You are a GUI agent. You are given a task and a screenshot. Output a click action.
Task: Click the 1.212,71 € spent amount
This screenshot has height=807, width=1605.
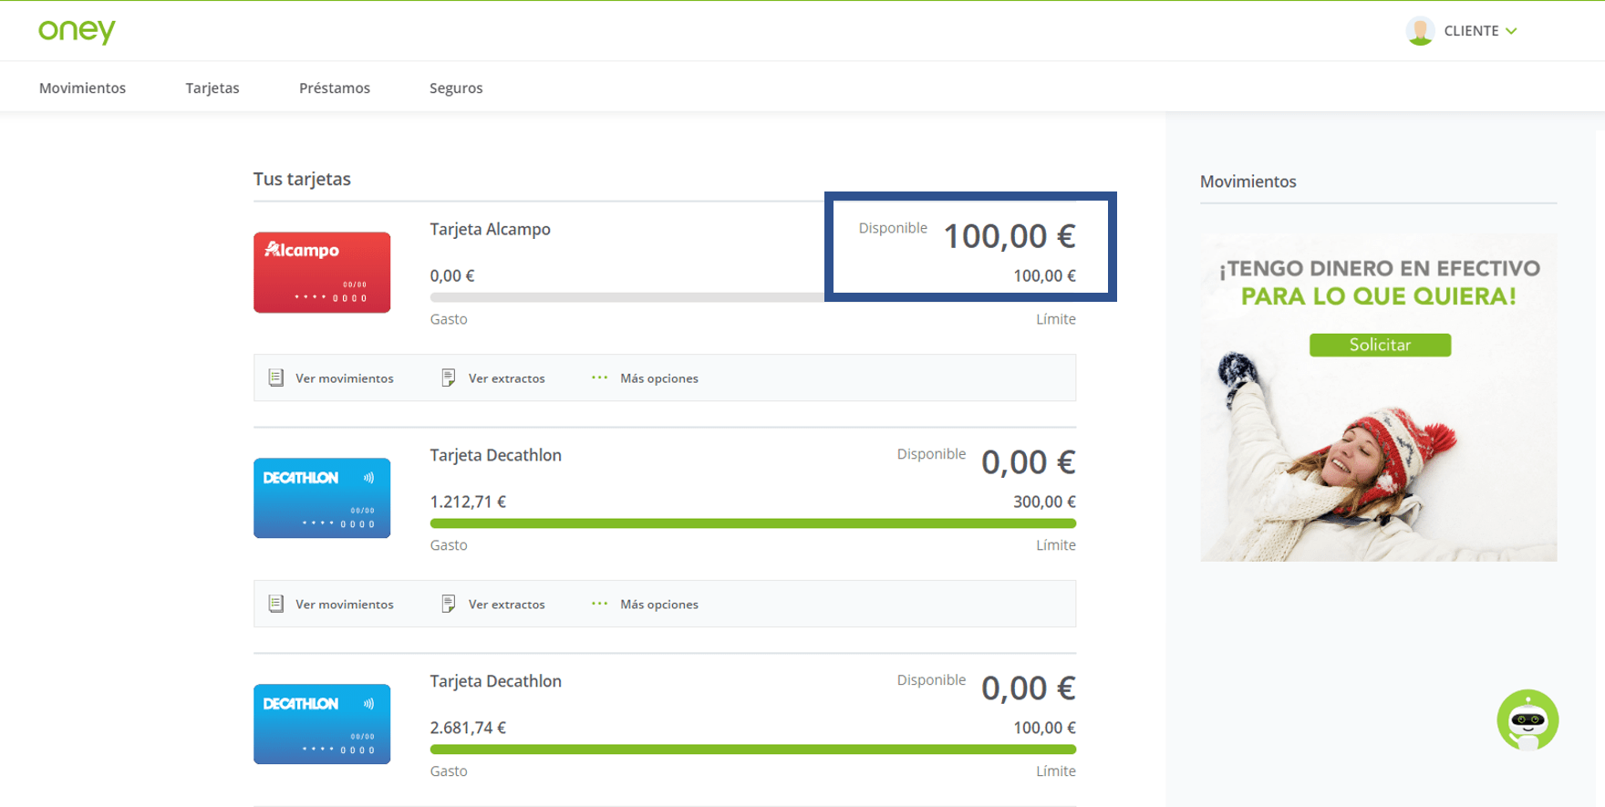[x=468, y=502]
